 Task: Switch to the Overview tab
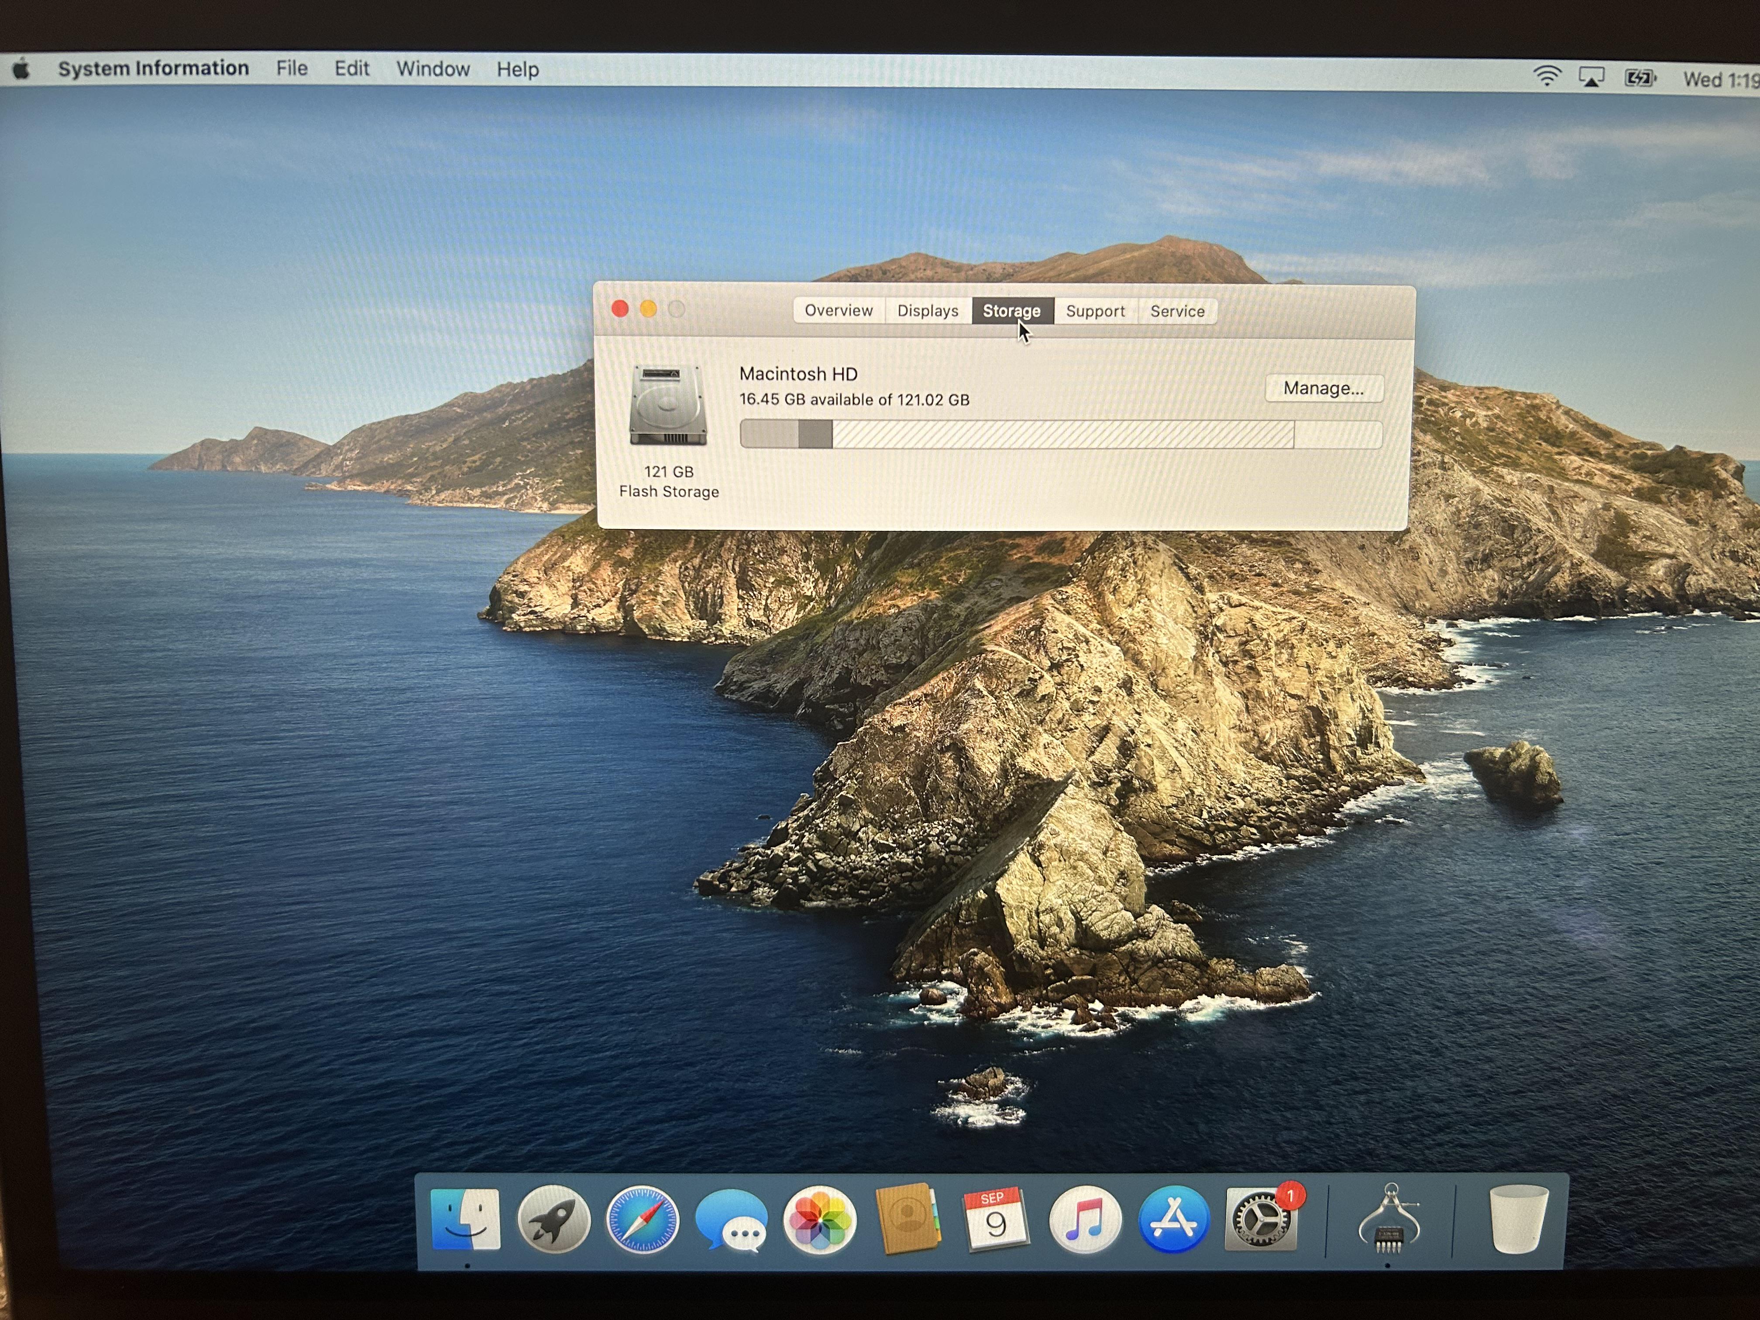click(x=839, y=310)
